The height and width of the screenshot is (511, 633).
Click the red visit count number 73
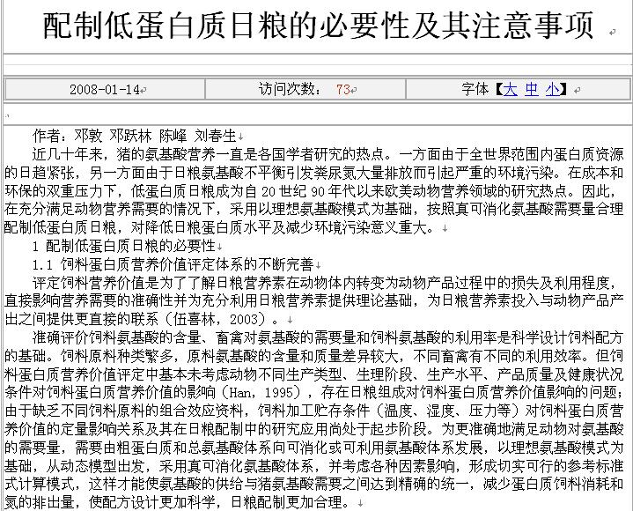[x=342, y=90]
